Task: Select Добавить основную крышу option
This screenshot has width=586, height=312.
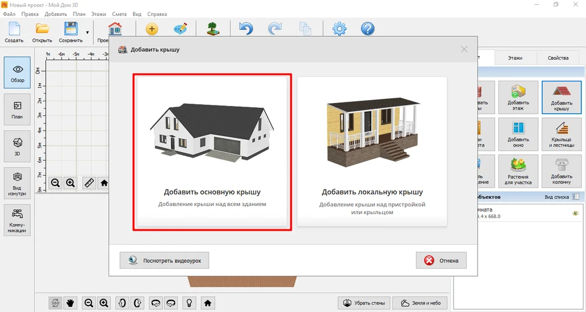Action: [212, 152]
